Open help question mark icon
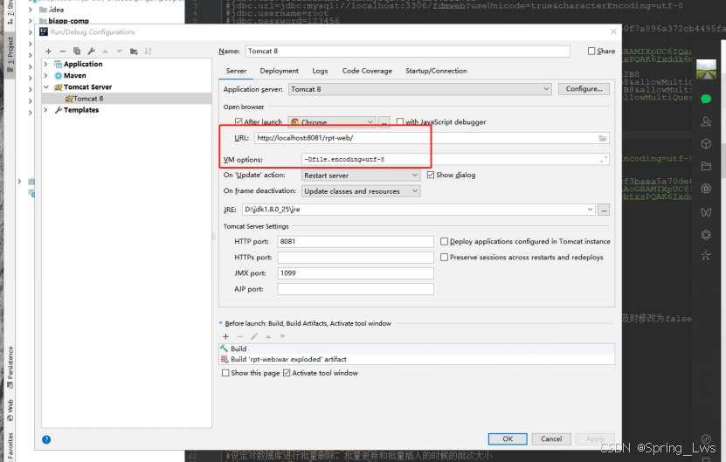The height and width of the screenshot is (462, 726). 46,439
